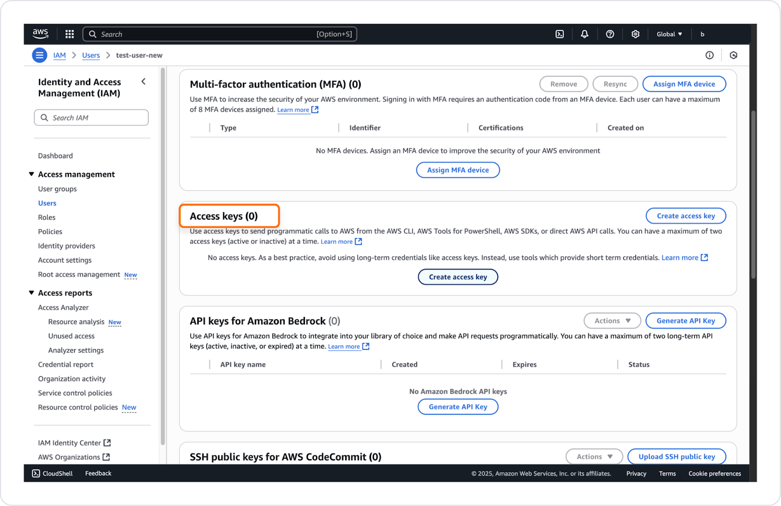Open Root access management

pos(79,274)
